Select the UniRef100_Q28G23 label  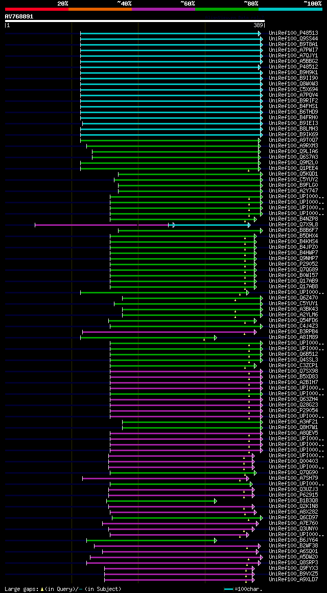pos(293,405)
